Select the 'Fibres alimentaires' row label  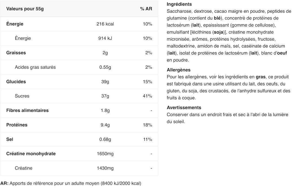click(x=27, y=110)
